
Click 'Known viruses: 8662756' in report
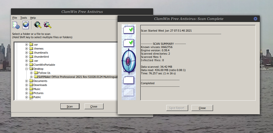156,47
